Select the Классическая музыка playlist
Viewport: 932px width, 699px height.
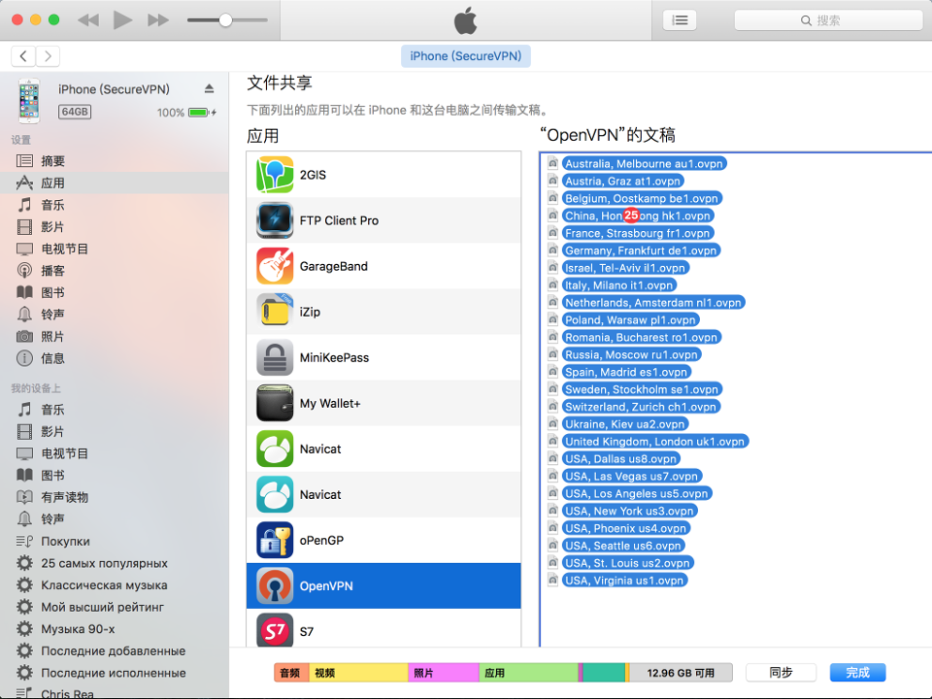115,584
